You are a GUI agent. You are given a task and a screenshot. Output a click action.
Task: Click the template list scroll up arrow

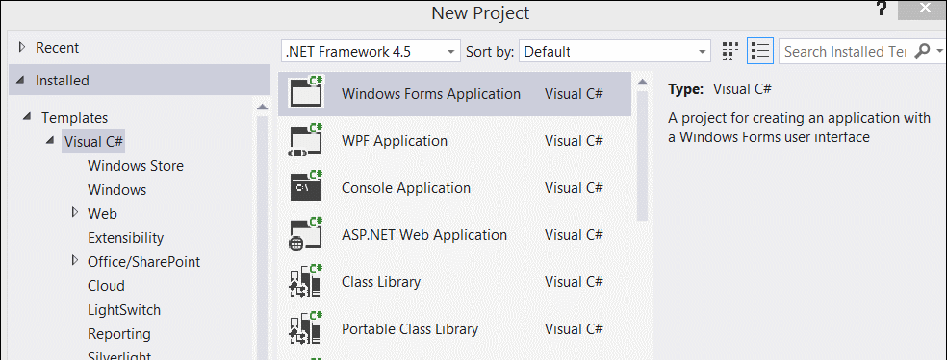(642, 82)
